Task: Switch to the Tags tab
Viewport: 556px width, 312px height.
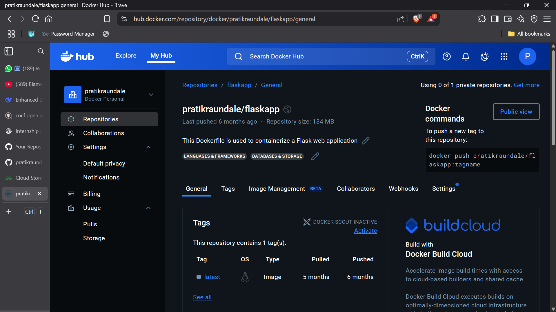Action: [x=228, y=189]
